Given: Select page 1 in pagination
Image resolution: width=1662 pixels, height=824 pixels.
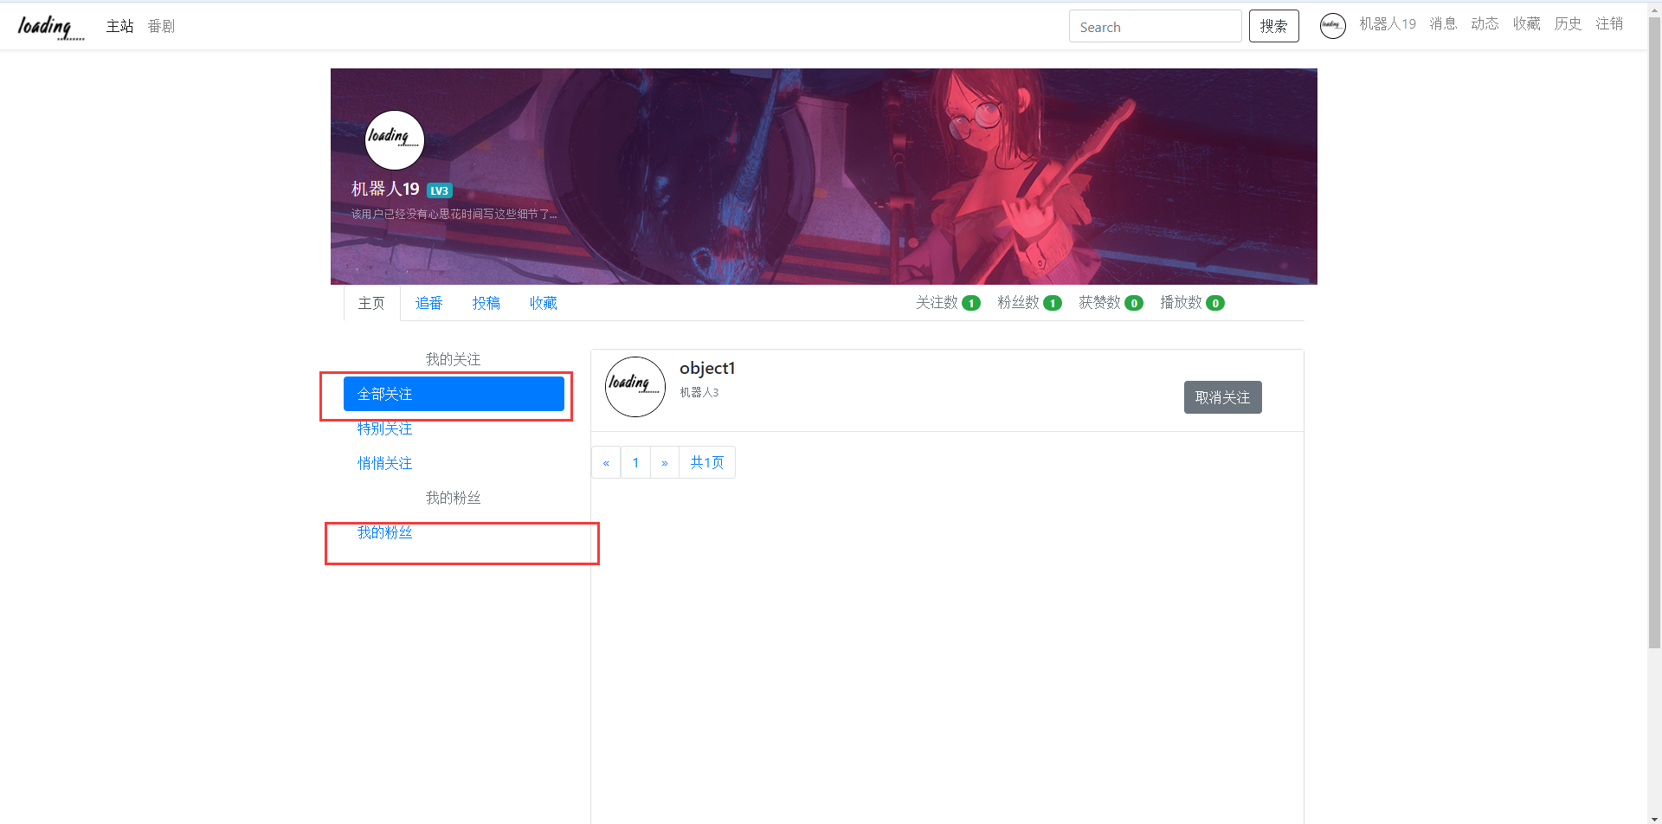Looking at the screenshot, I should point(635,462).
